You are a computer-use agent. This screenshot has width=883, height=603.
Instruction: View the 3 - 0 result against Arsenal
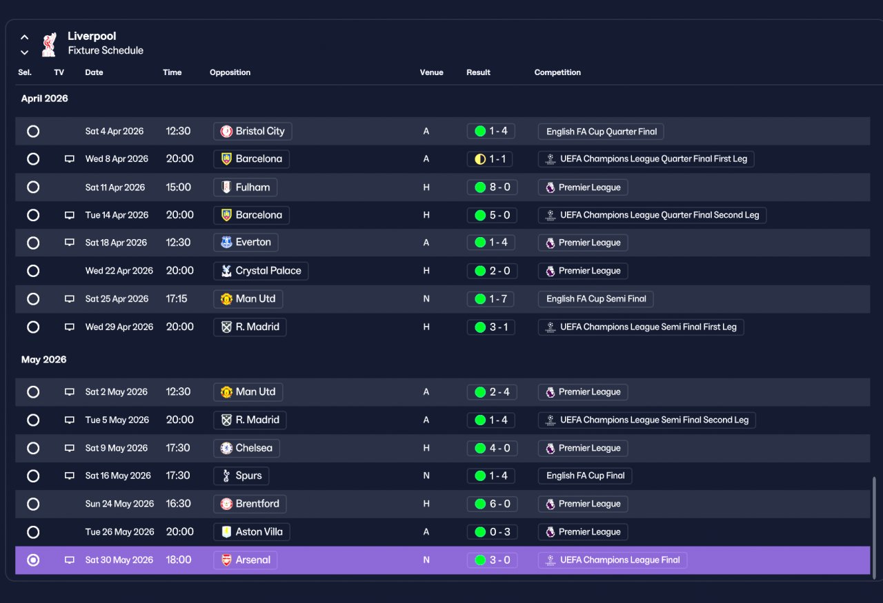point(491,560)
